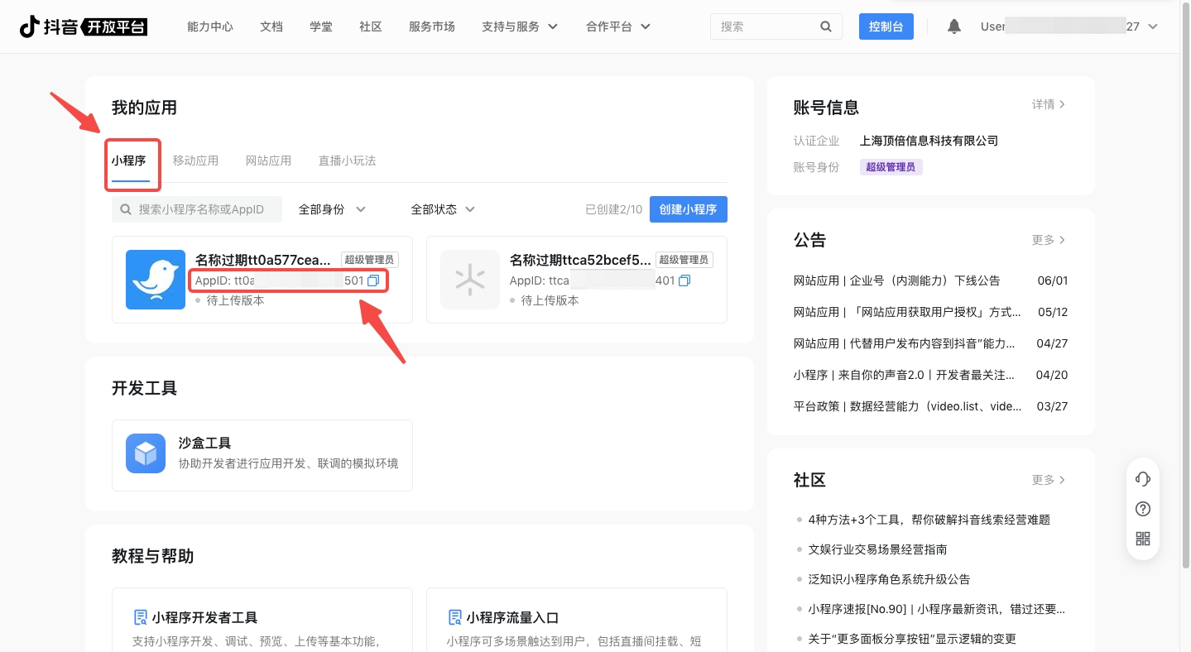Viewport: 1191px width, 652px height.
Task: Switch to the 小程序 tab
Action: 129,161
